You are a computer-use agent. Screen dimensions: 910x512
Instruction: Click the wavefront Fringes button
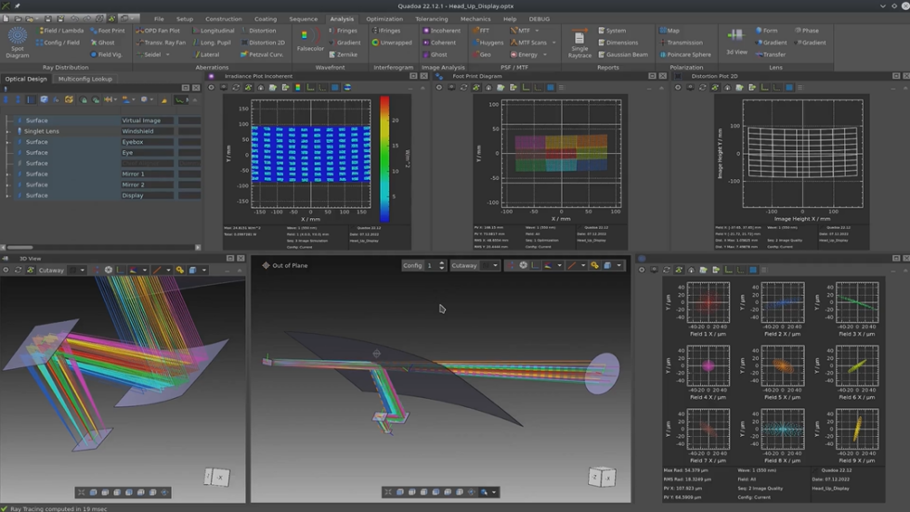point(343,31)
